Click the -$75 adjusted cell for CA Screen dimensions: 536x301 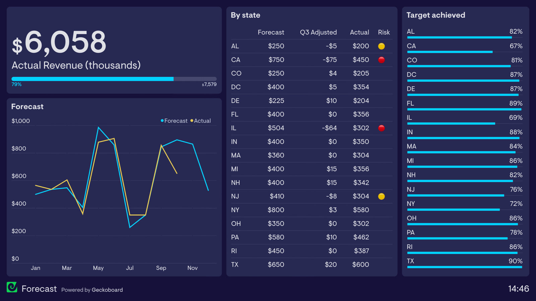tap(330, 60)
